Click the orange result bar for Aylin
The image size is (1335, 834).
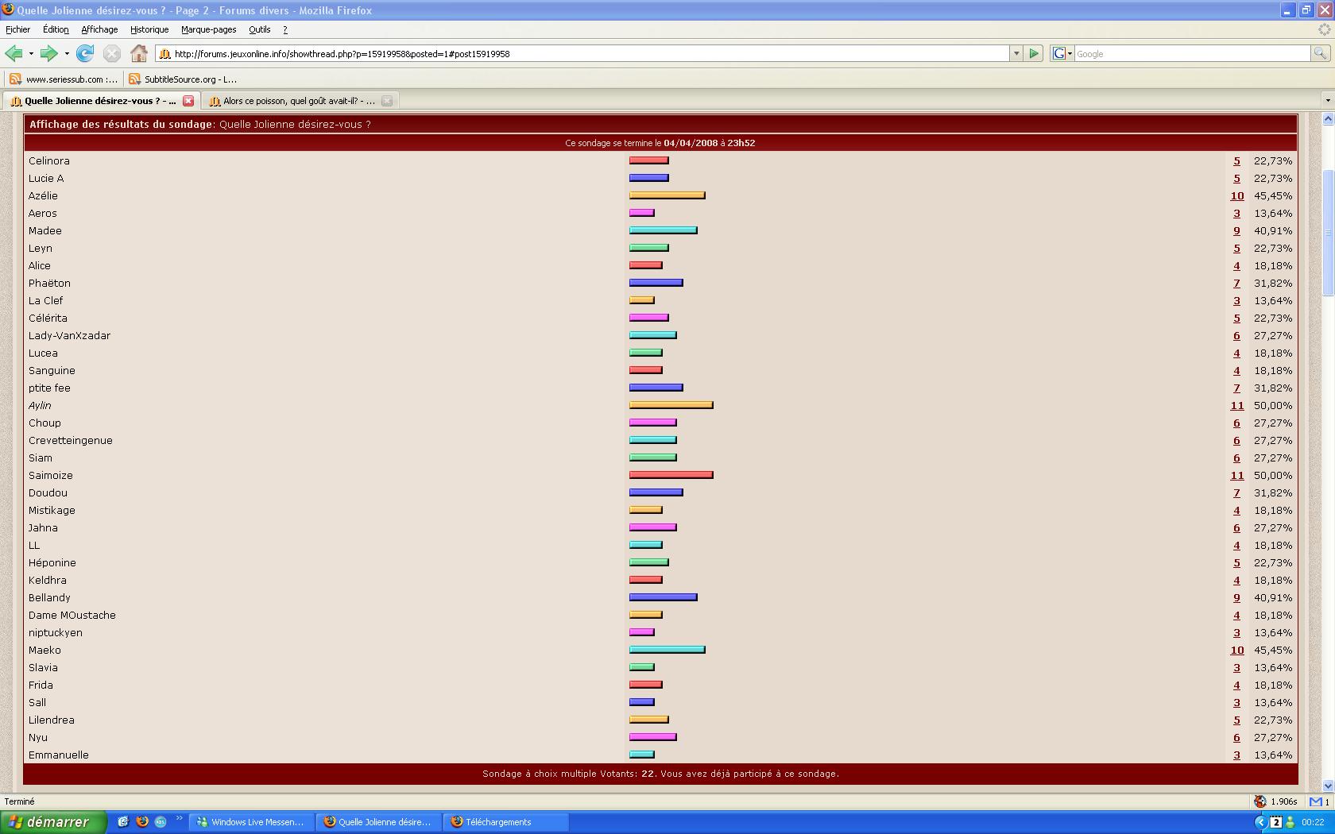pyautogui.click(x=671, y=405)
